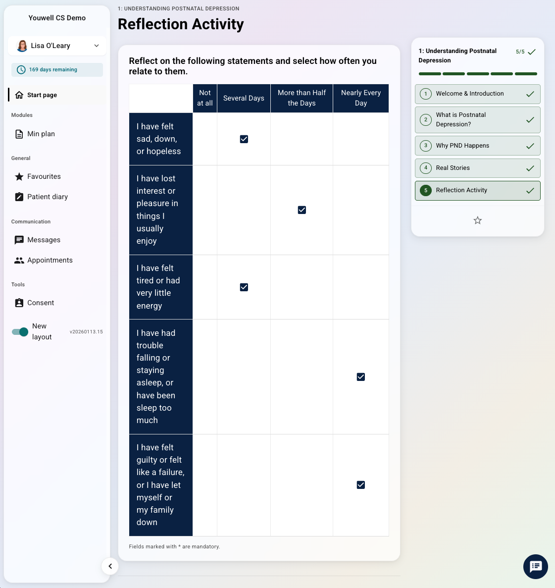The width and height of the screenshot is (555, 588).
Task: Open the Why PND Happens step
Action: [477, 146]
